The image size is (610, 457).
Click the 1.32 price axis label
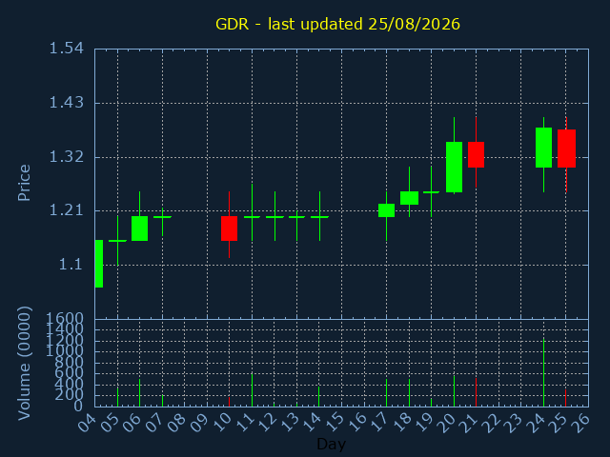tap(66, 157)
